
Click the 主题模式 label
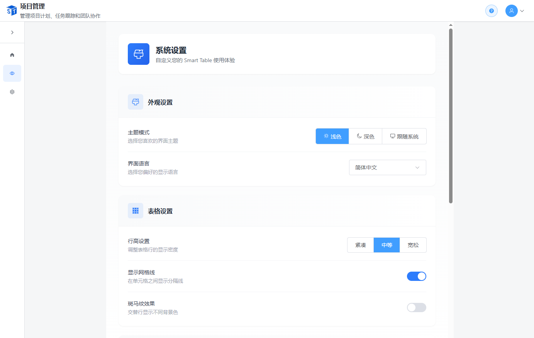coord(139,132)
